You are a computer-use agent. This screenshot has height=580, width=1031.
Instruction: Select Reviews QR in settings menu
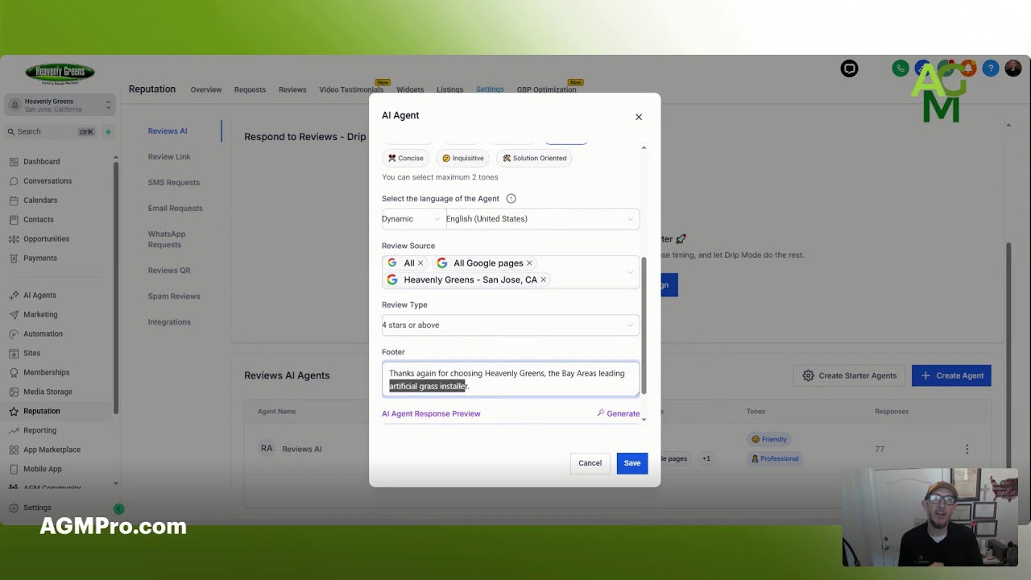[x=169, y=271]
